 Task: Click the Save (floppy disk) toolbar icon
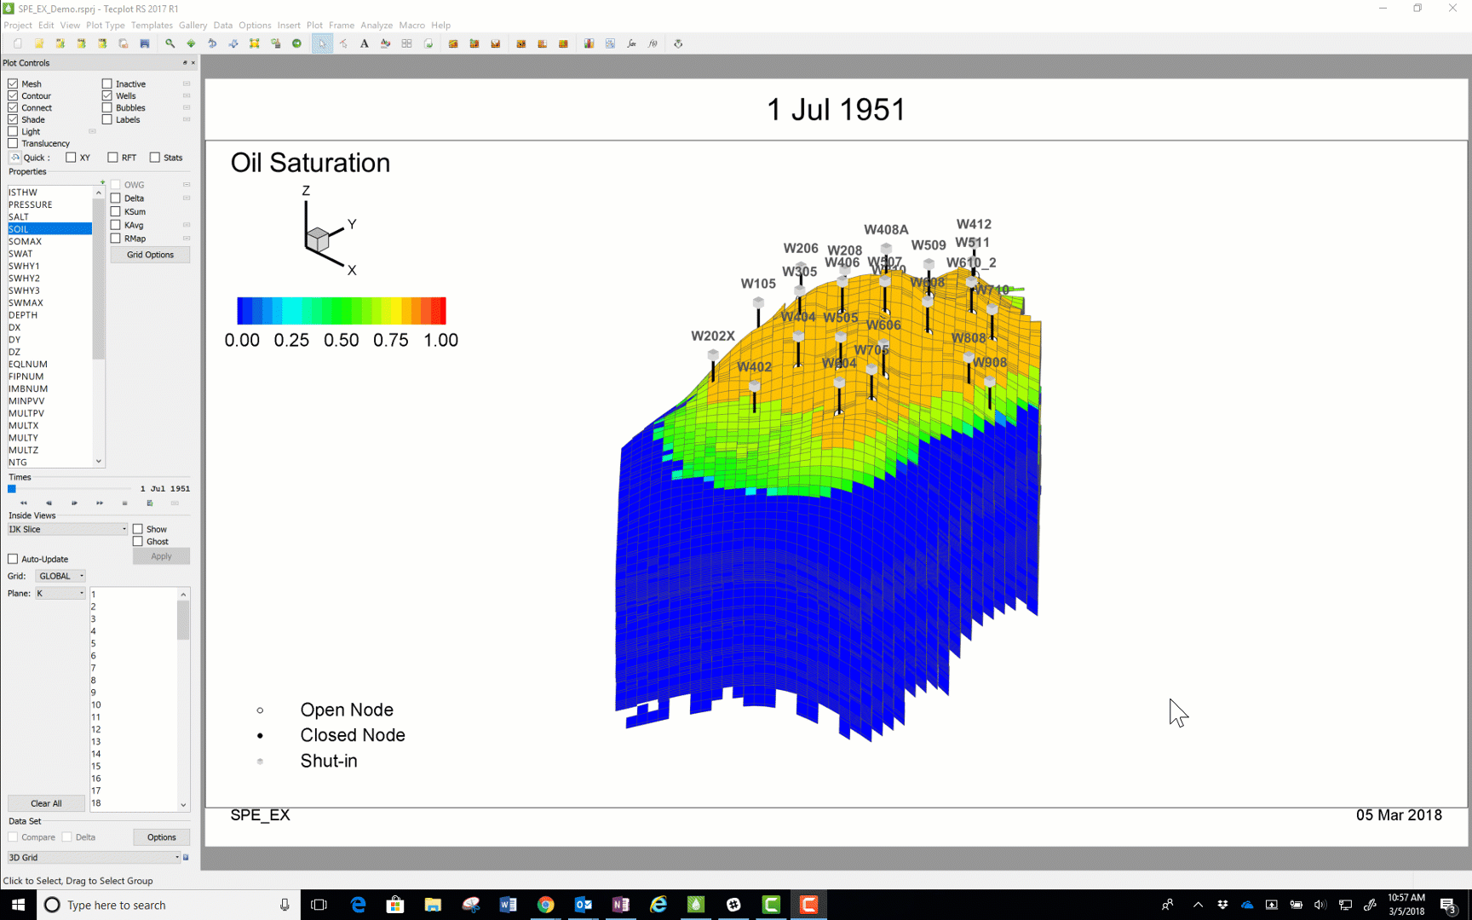click(x=145, y=43)
